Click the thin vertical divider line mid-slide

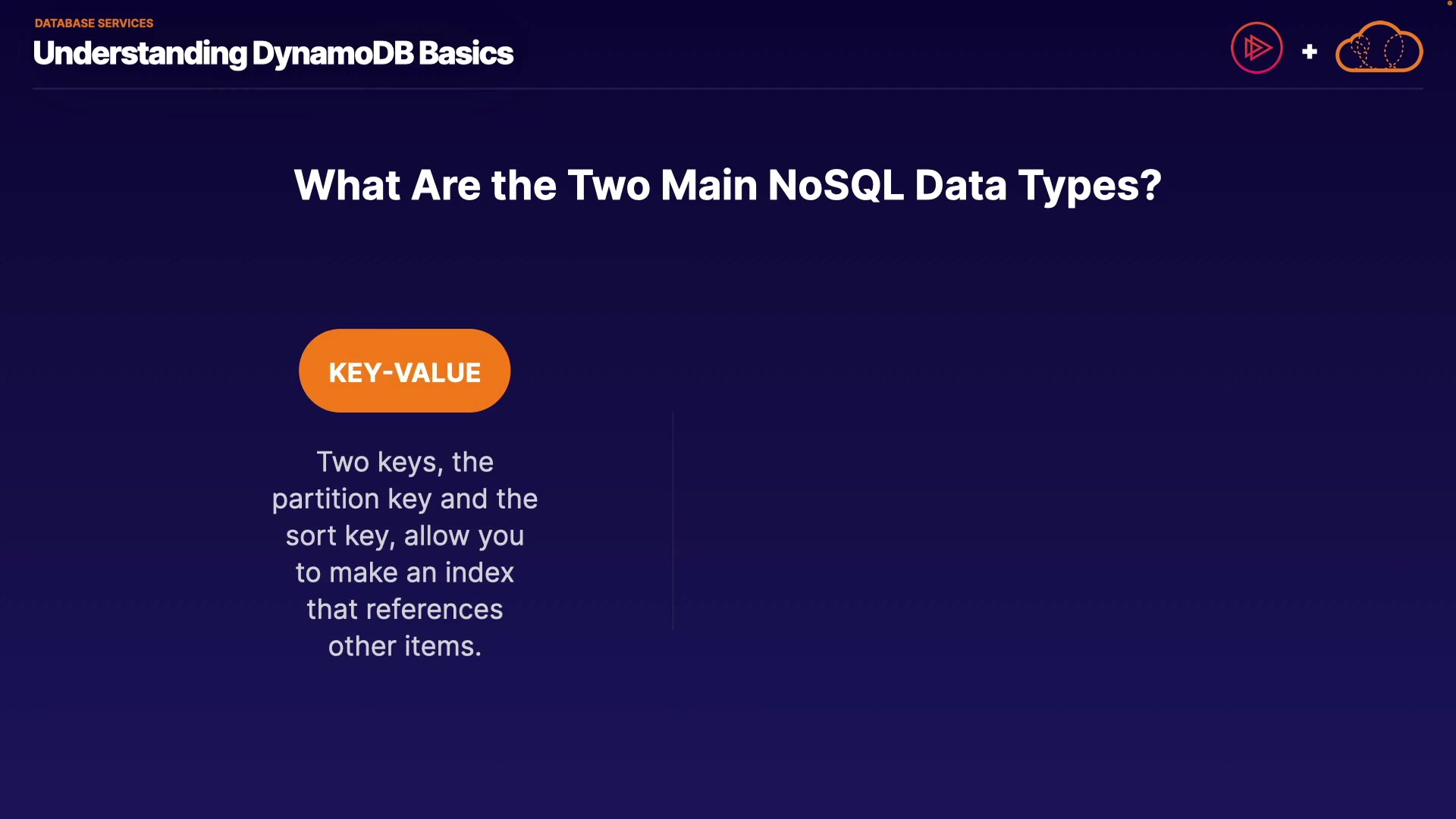673,521
